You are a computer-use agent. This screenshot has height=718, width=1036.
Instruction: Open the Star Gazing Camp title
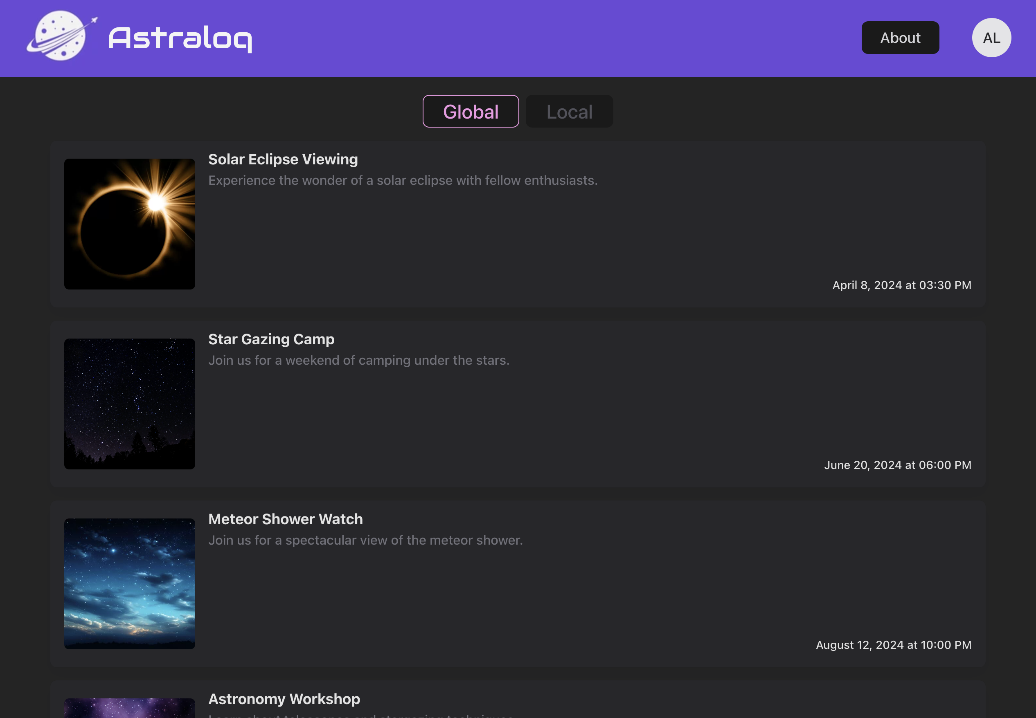(x=271, y=339)
